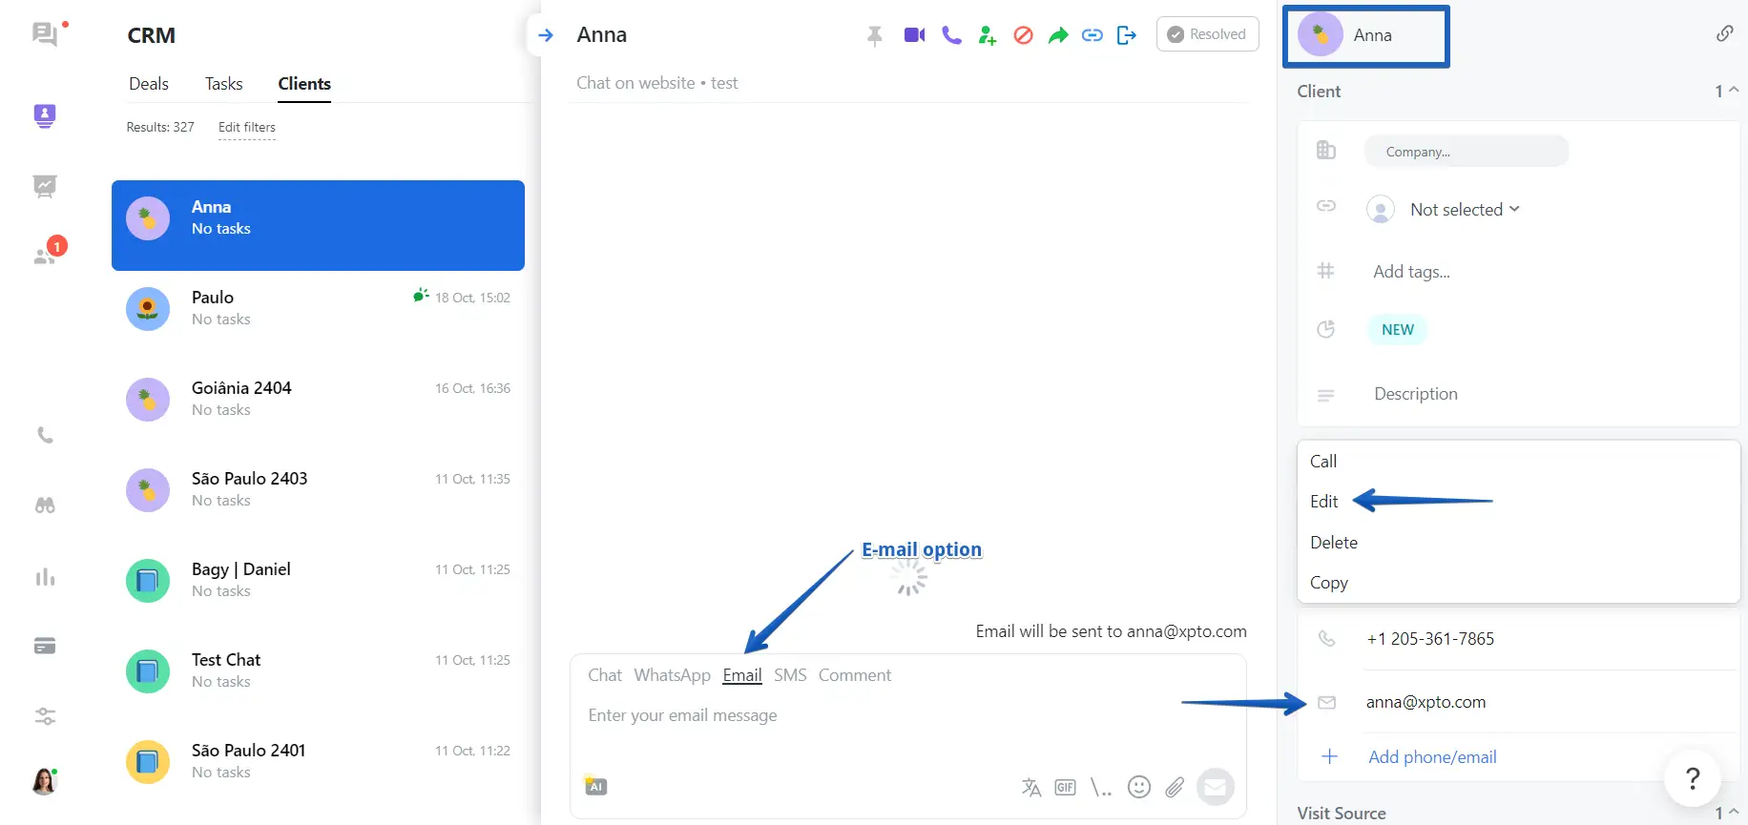1748x825 pixels.
Task: Collapse the Visit Source section
Action: point(1733,813)
